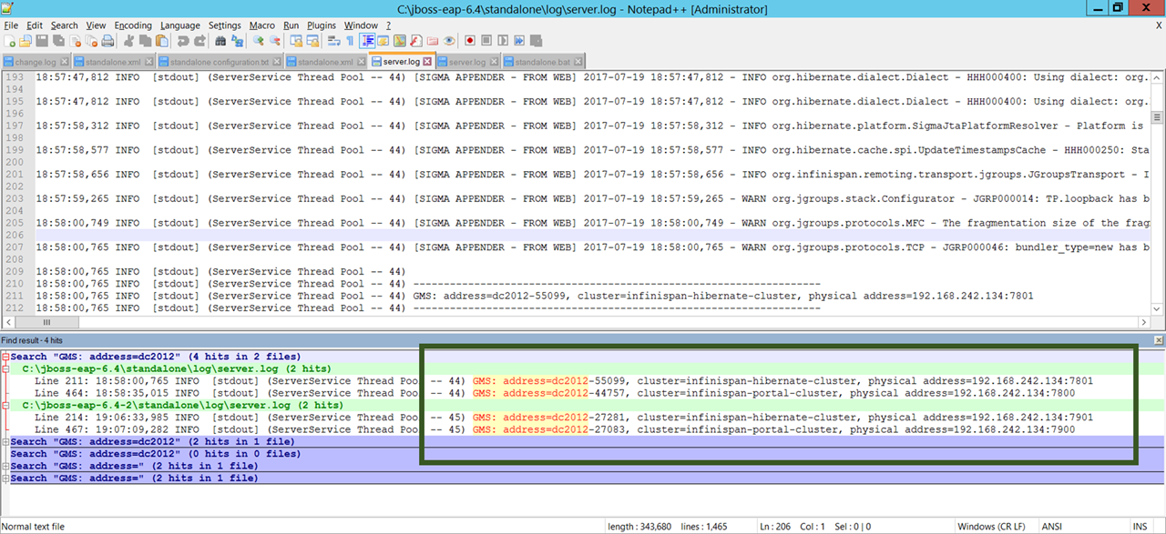Click the "(0 hits in 0 files)" search row

(583, 454)
